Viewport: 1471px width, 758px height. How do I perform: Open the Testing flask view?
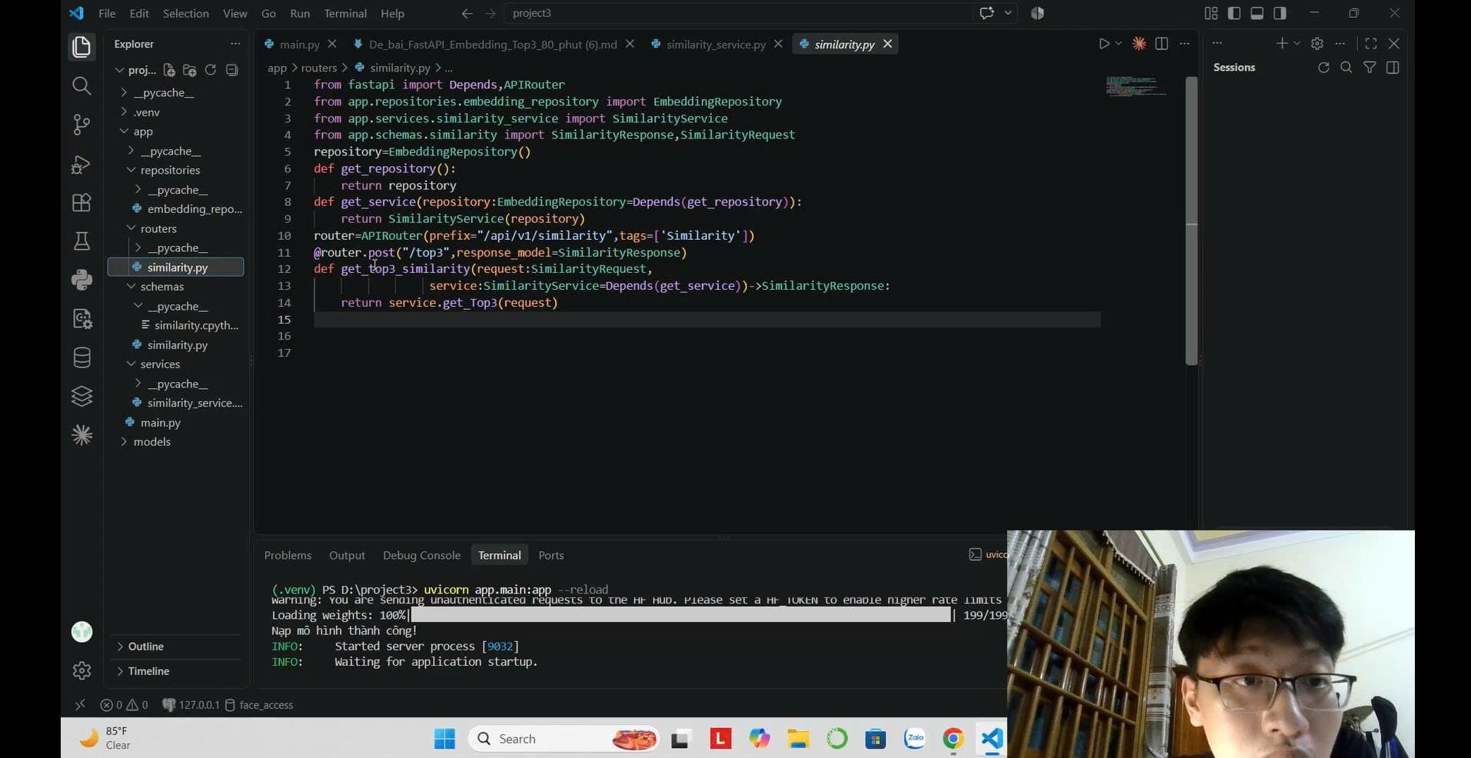click(82, 241)
